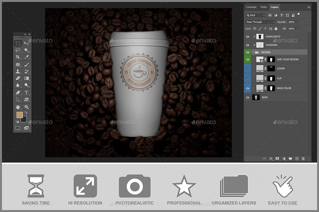Open the Fill slider arrow
Image resolution: width=319 pixels, height=212 pixels.
(298, 29)
